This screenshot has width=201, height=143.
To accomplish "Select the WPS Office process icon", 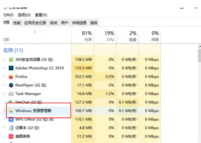I will tap(11, 120).
